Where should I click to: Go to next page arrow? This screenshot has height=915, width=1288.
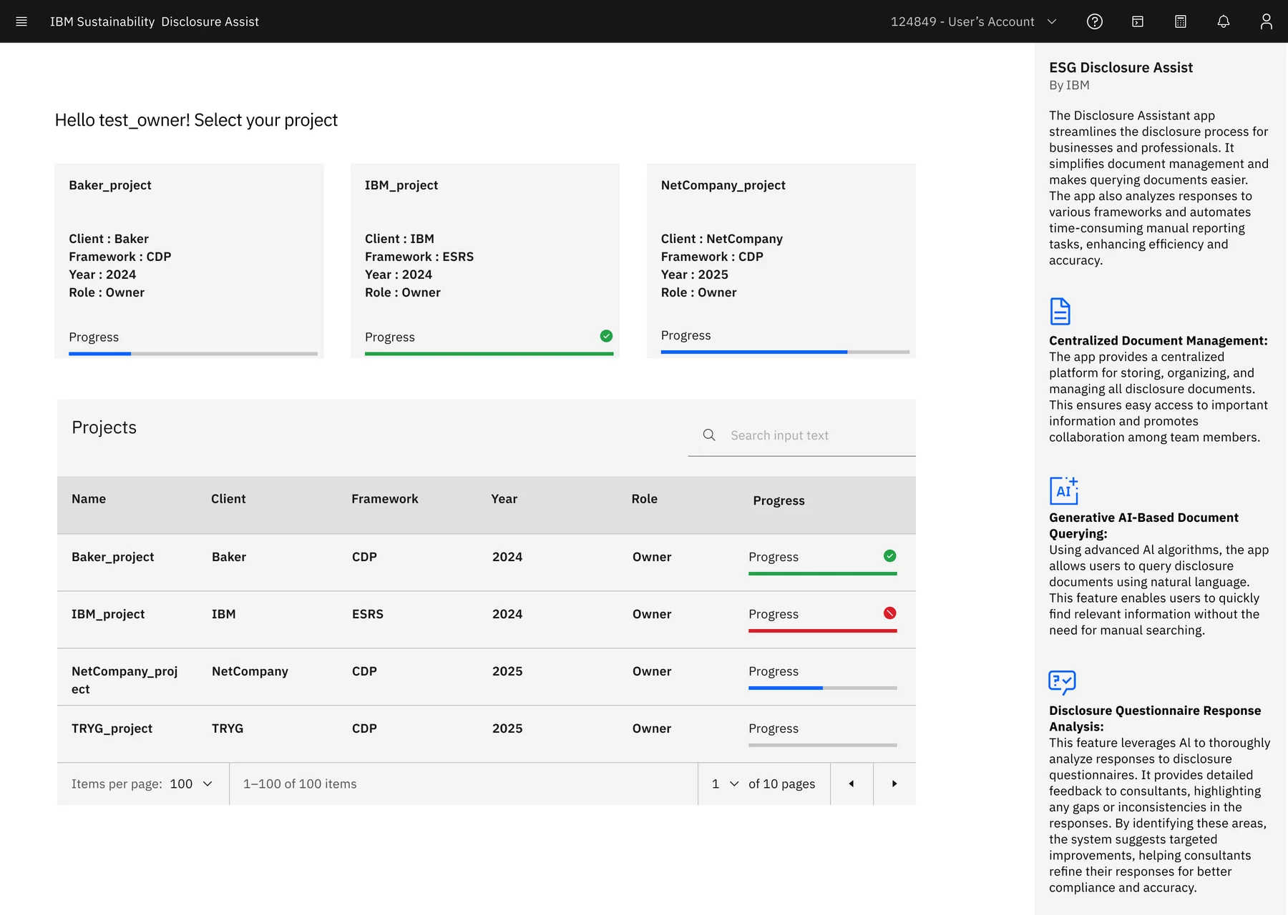point(894,783)
